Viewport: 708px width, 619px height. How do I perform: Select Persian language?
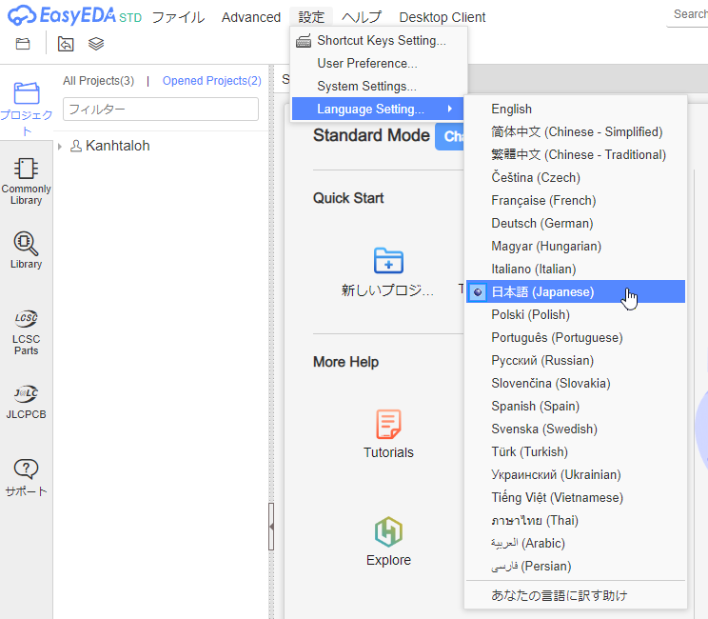click(x=575, y=566)
